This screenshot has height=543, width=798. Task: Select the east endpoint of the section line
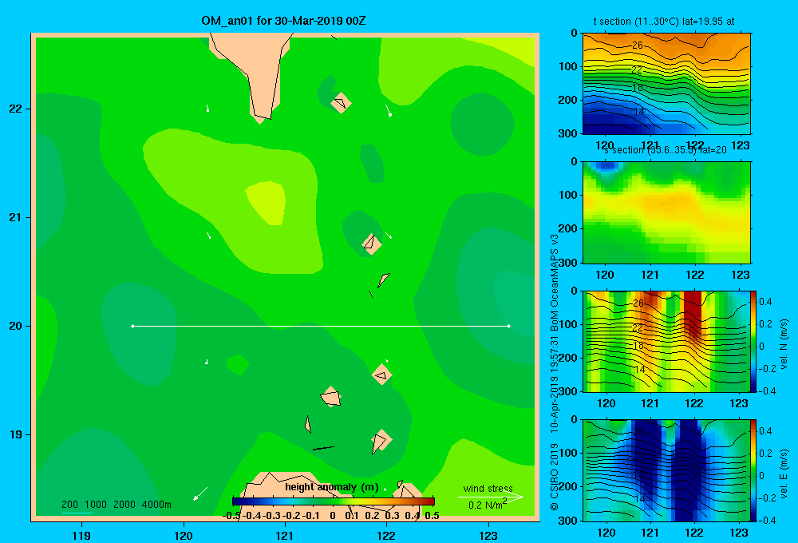509,326
